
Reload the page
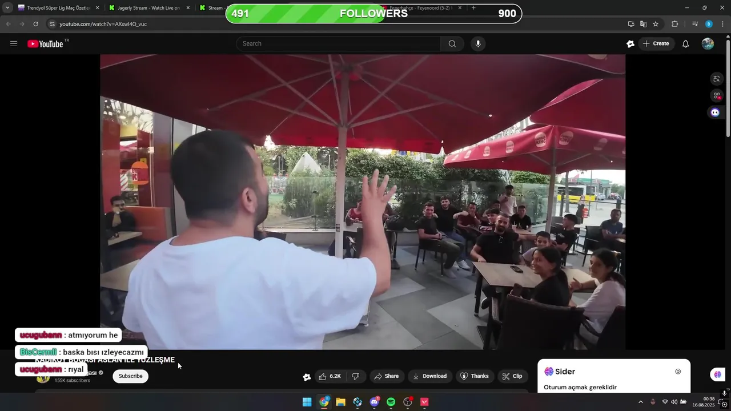tap(35, 24)
